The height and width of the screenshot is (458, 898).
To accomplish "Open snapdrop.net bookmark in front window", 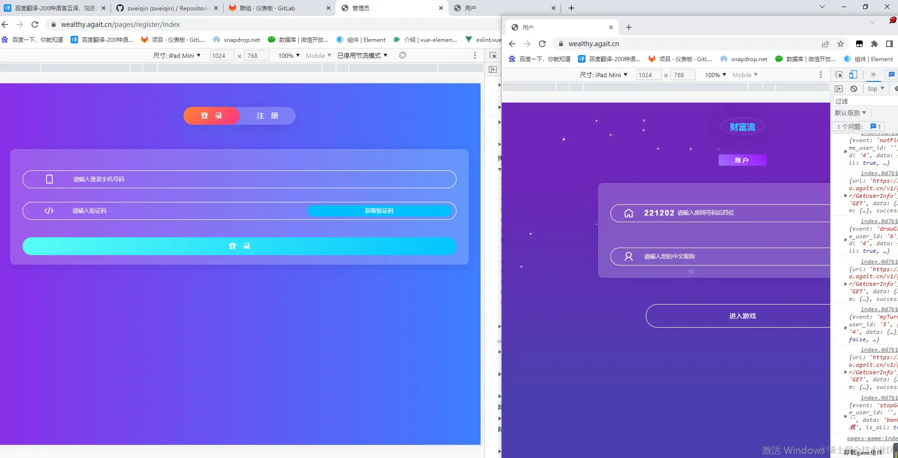I will 744,59.
